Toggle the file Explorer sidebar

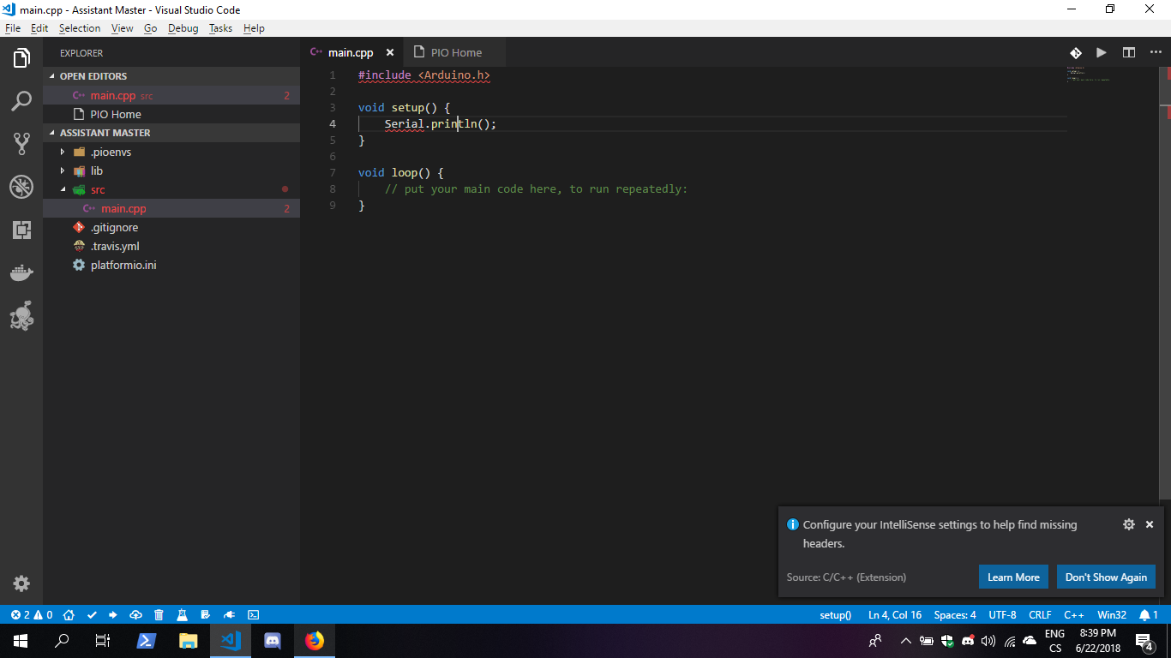pos(21,58)
